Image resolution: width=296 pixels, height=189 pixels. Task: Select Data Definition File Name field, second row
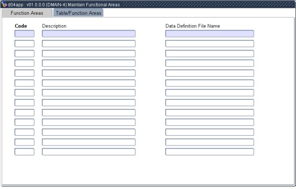210,44
